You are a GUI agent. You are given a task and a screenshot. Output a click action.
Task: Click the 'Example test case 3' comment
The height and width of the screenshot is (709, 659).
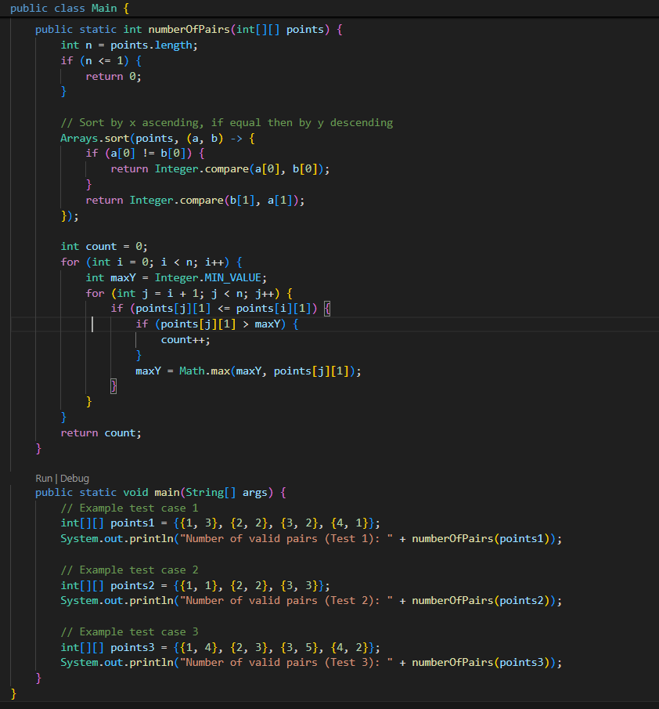click(x=129, y=632)
